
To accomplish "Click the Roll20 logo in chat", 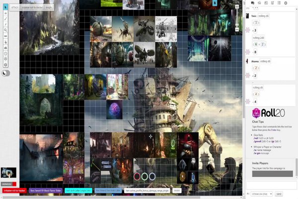I will (268, 113).
